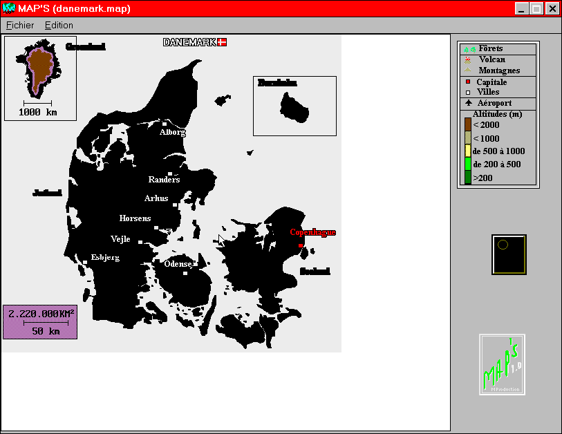Pick the bright green 200 à 500 swatch
The height and width of the screenshot is (434, 562).
(468, 164)
